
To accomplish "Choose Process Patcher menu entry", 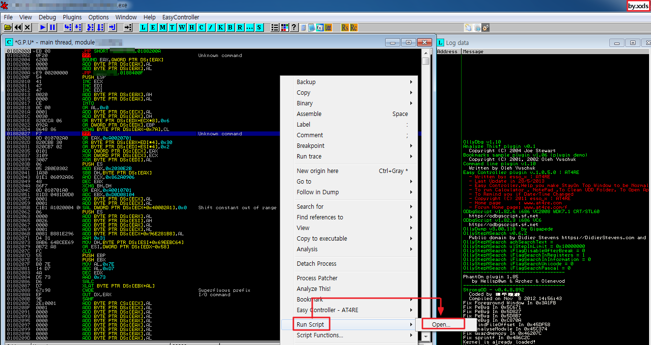I will (349, 278).
